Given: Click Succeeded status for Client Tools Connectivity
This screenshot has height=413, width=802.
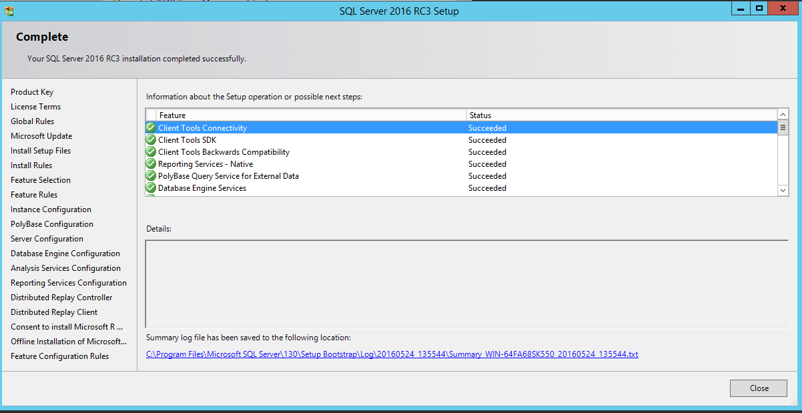Looking at the screenshot, I should tap(487, 128).
